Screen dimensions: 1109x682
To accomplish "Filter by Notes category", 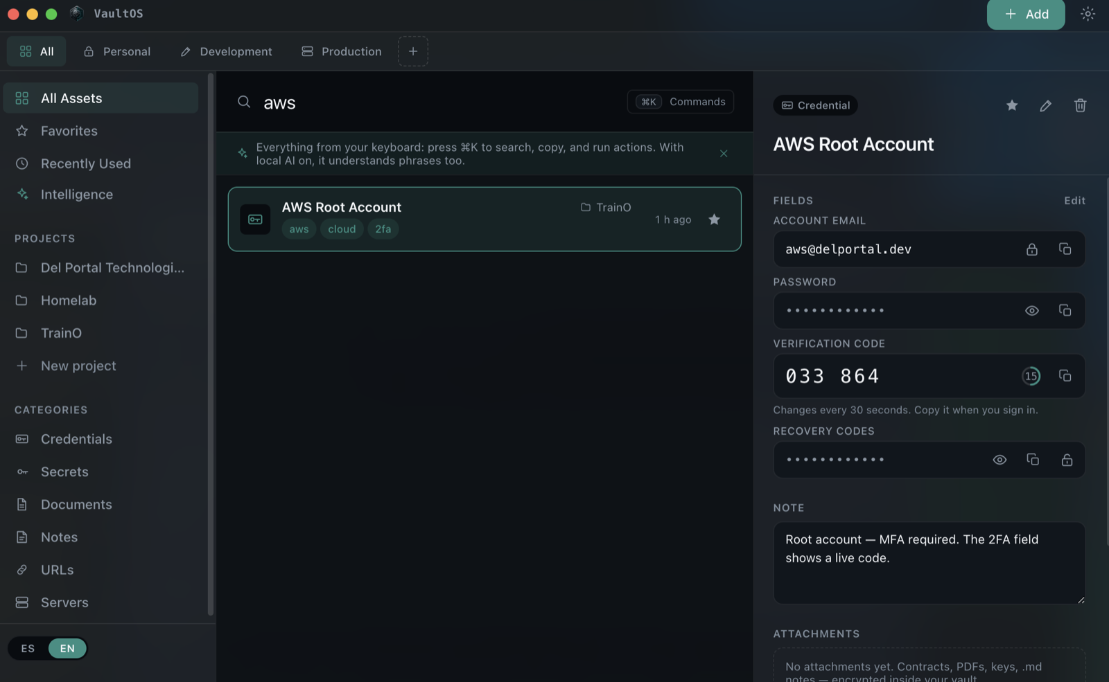I will pyautogui.click(x=101, y=537).
